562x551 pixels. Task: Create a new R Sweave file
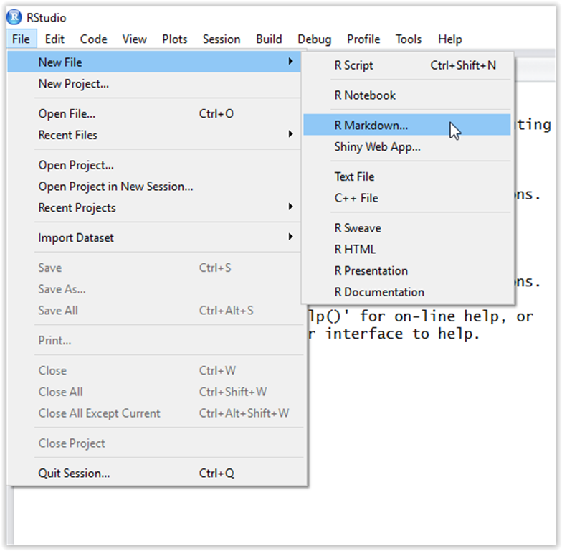[407, 228]
